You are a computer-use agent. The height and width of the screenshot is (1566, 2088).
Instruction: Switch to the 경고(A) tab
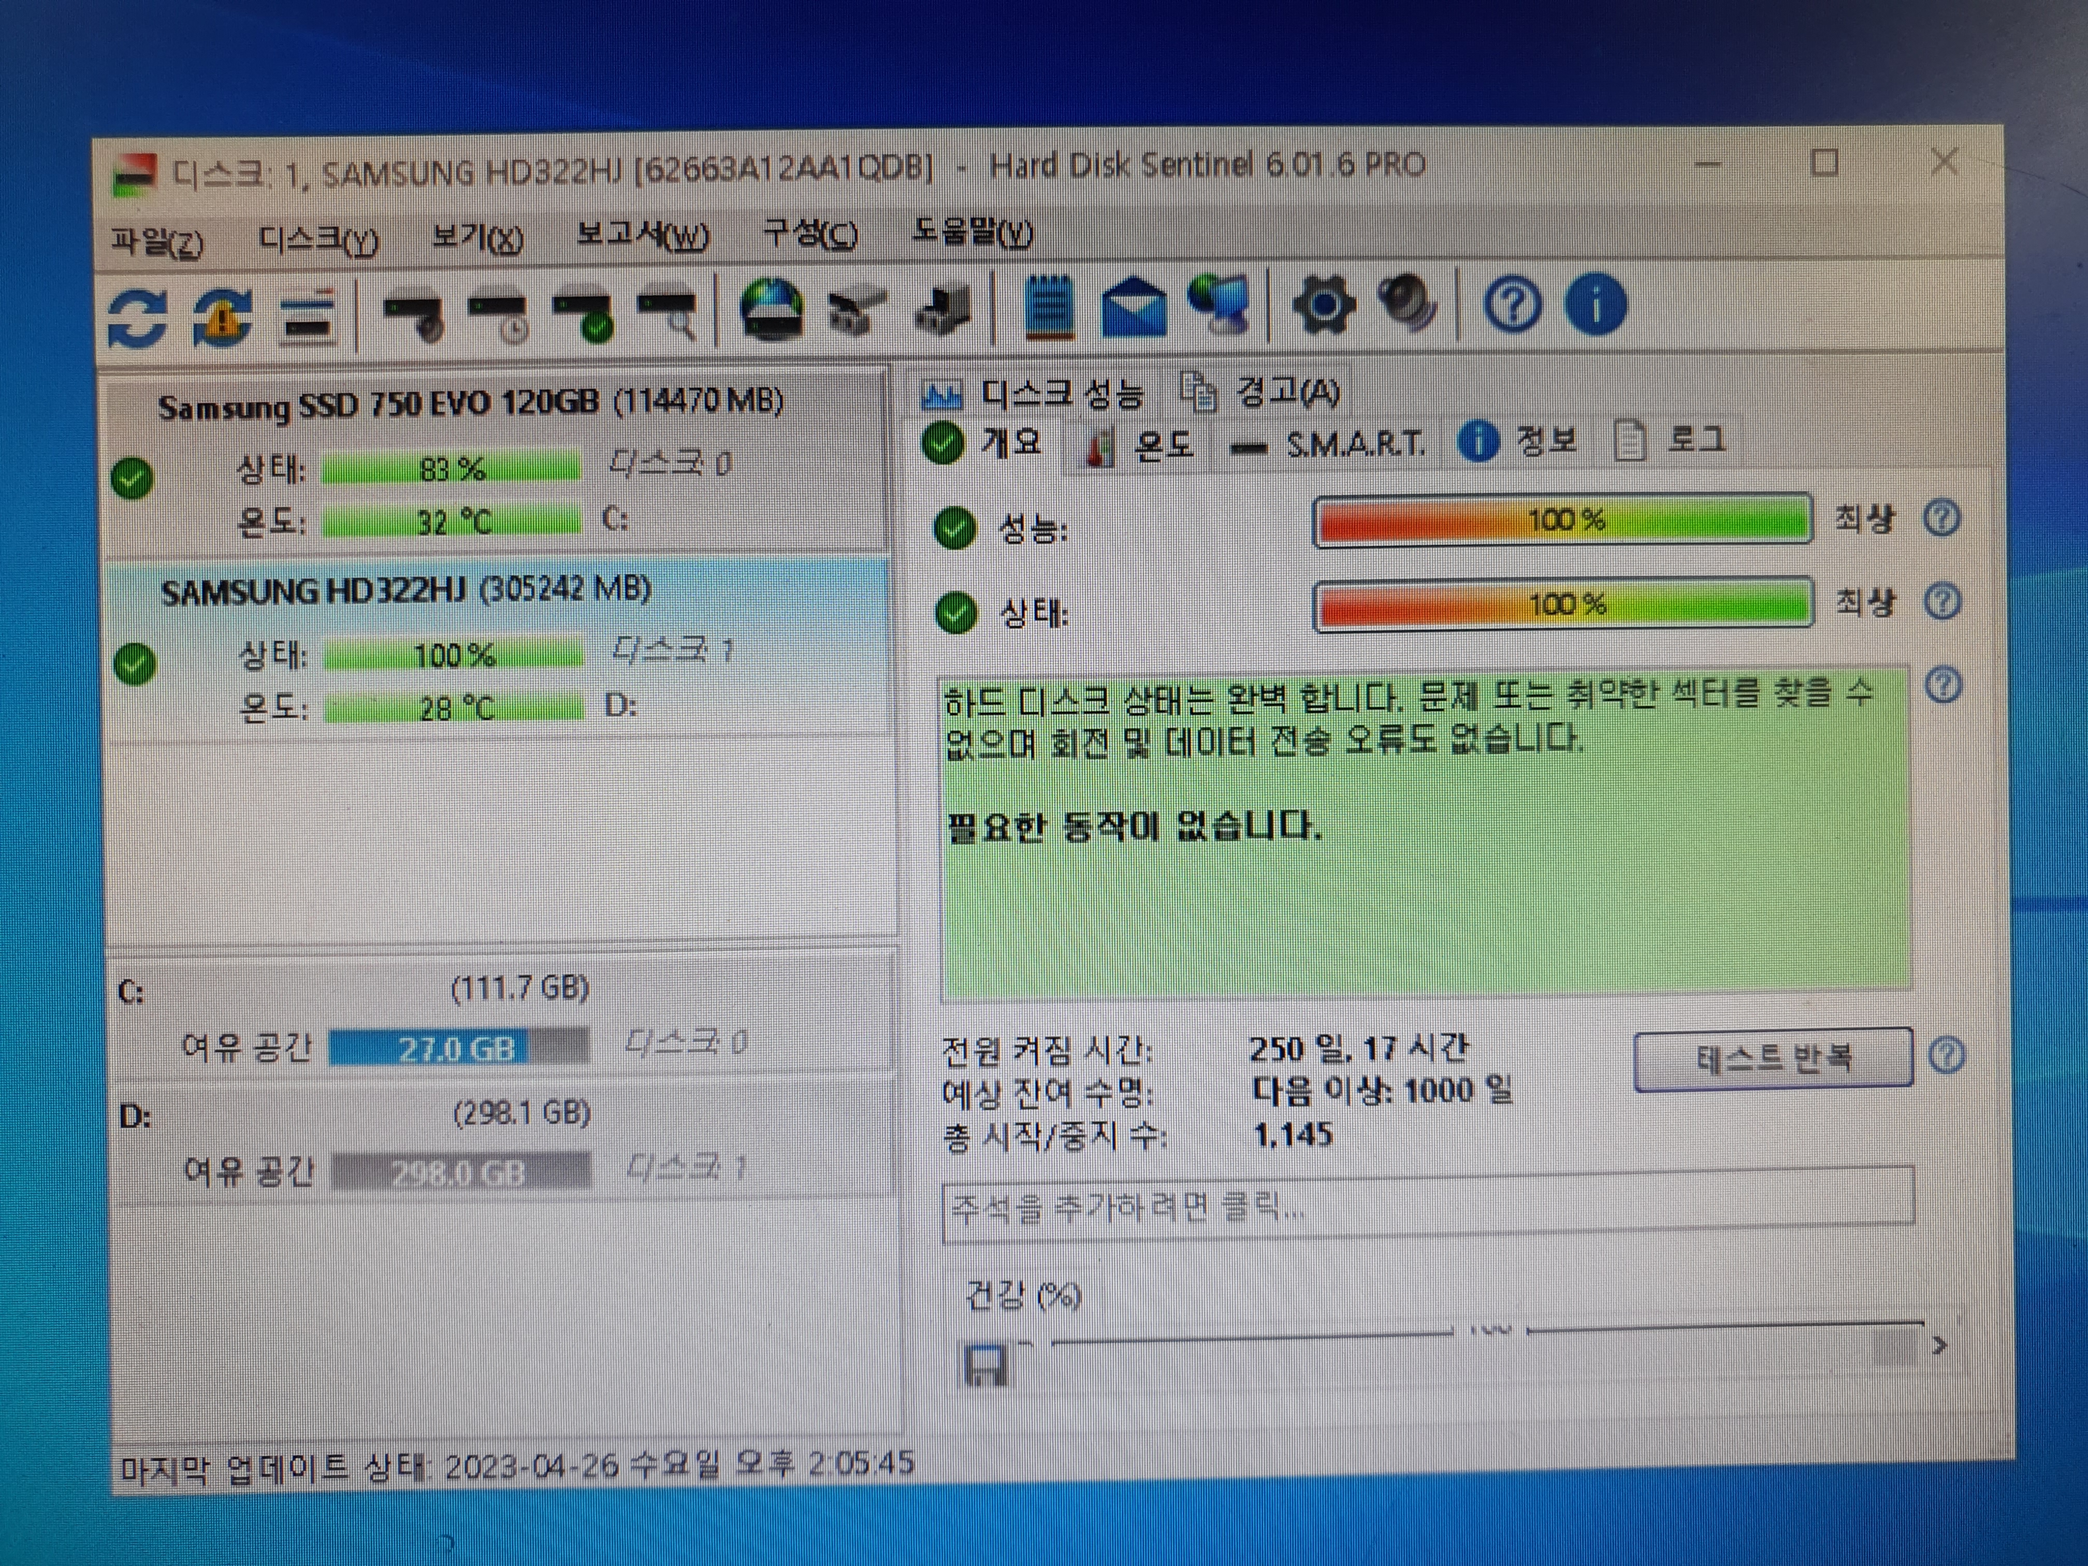(x=1261, y=391)
